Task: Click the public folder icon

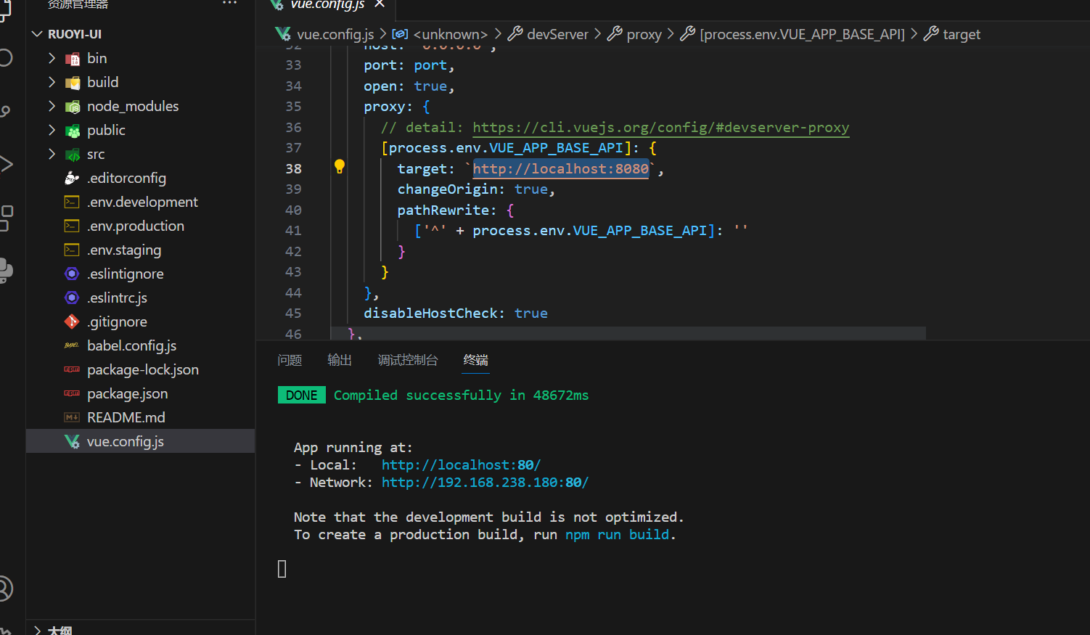Action: click(x=72, y=131)
